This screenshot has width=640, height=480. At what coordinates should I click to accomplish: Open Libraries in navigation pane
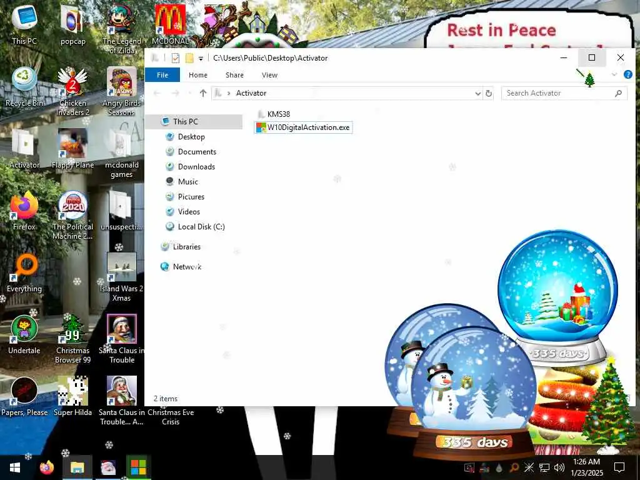pos(186,247)
